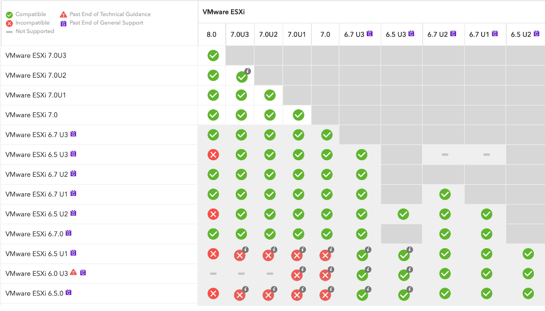Click the not-supported dash for ESXi 6.5 U3 under 6.7 U1
This screenshot has width=545, height=311.
point(486,154)
